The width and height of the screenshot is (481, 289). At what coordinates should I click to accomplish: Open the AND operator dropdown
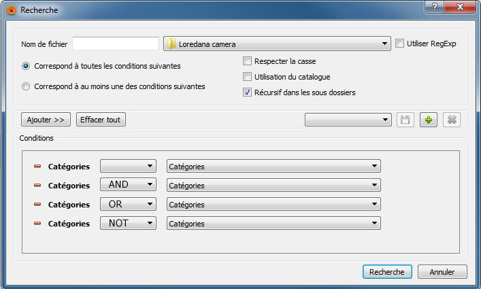click(128, 185)
